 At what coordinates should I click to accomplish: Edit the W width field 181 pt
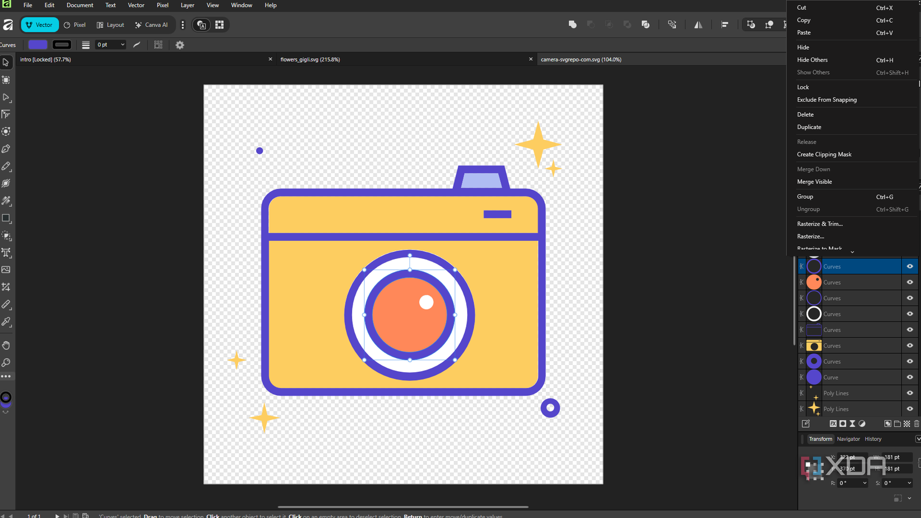pyautogui.click(x=897, y=457)
